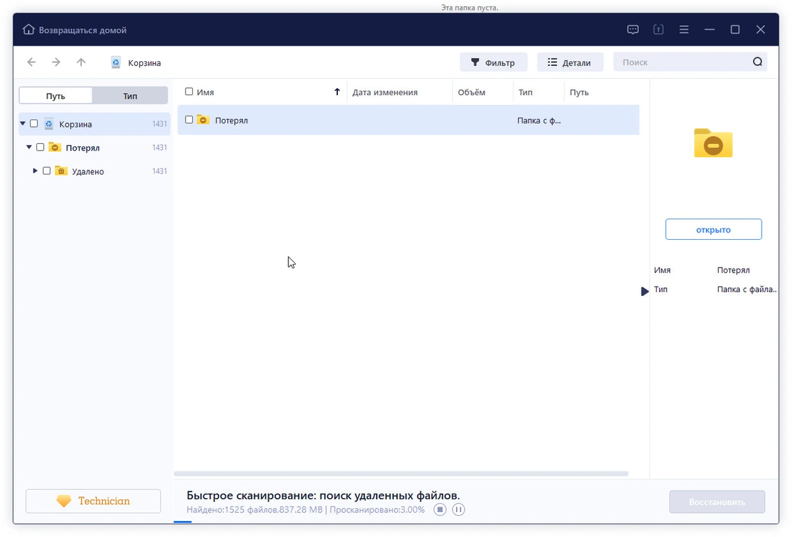Select the Корзина label in the tree
Viewport: 792px width, 537px height.
click(75, 124)
